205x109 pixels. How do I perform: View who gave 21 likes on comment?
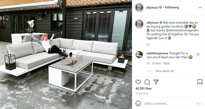point(156,63)
